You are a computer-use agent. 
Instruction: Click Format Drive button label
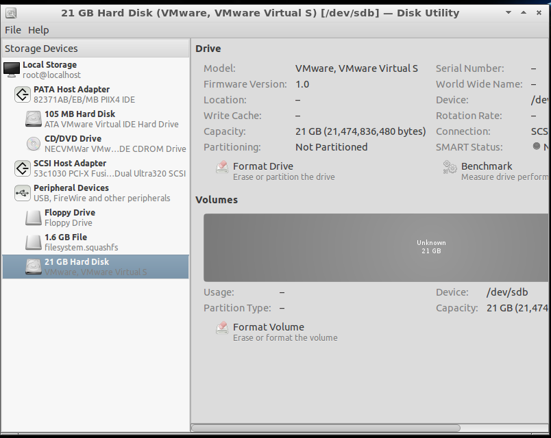tap(263, 166)
